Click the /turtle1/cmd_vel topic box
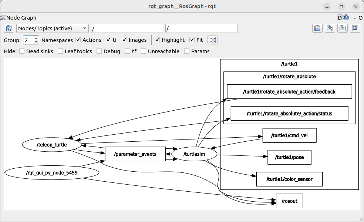Screen dimensions: 364x222 (x=289, y=135)
